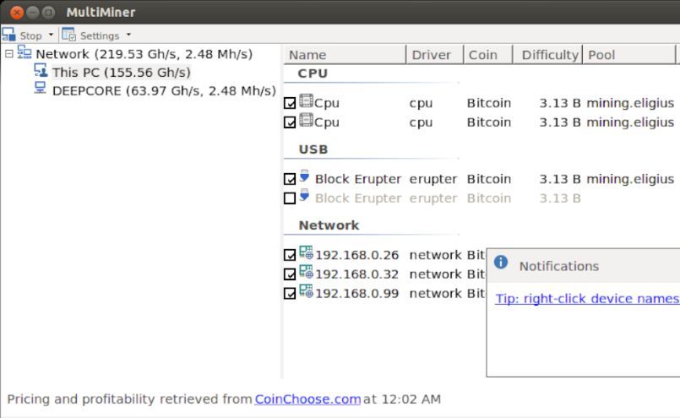Open the Settings dropdown arrow
This screenshot has width=680, height=418.
(128, 35)
